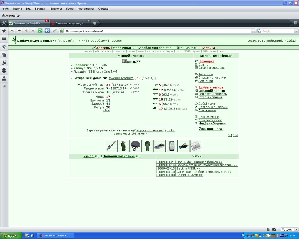The image size is (299, 239).
Task: Open the Файл menu
Action: [5, 9]
